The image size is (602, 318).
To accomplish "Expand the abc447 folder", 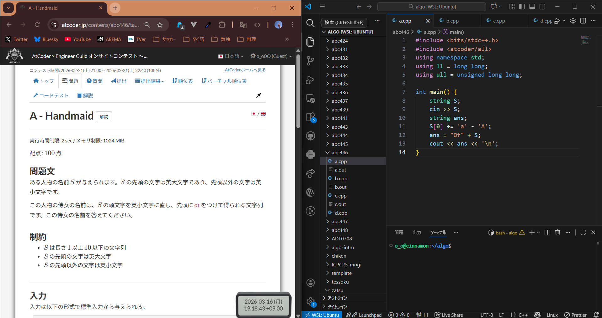I will click(x=339, y=222).
